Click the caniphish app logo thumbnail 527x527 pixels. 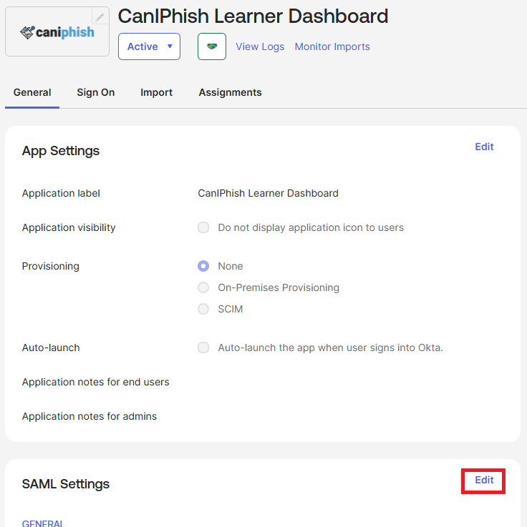(57, 31)
